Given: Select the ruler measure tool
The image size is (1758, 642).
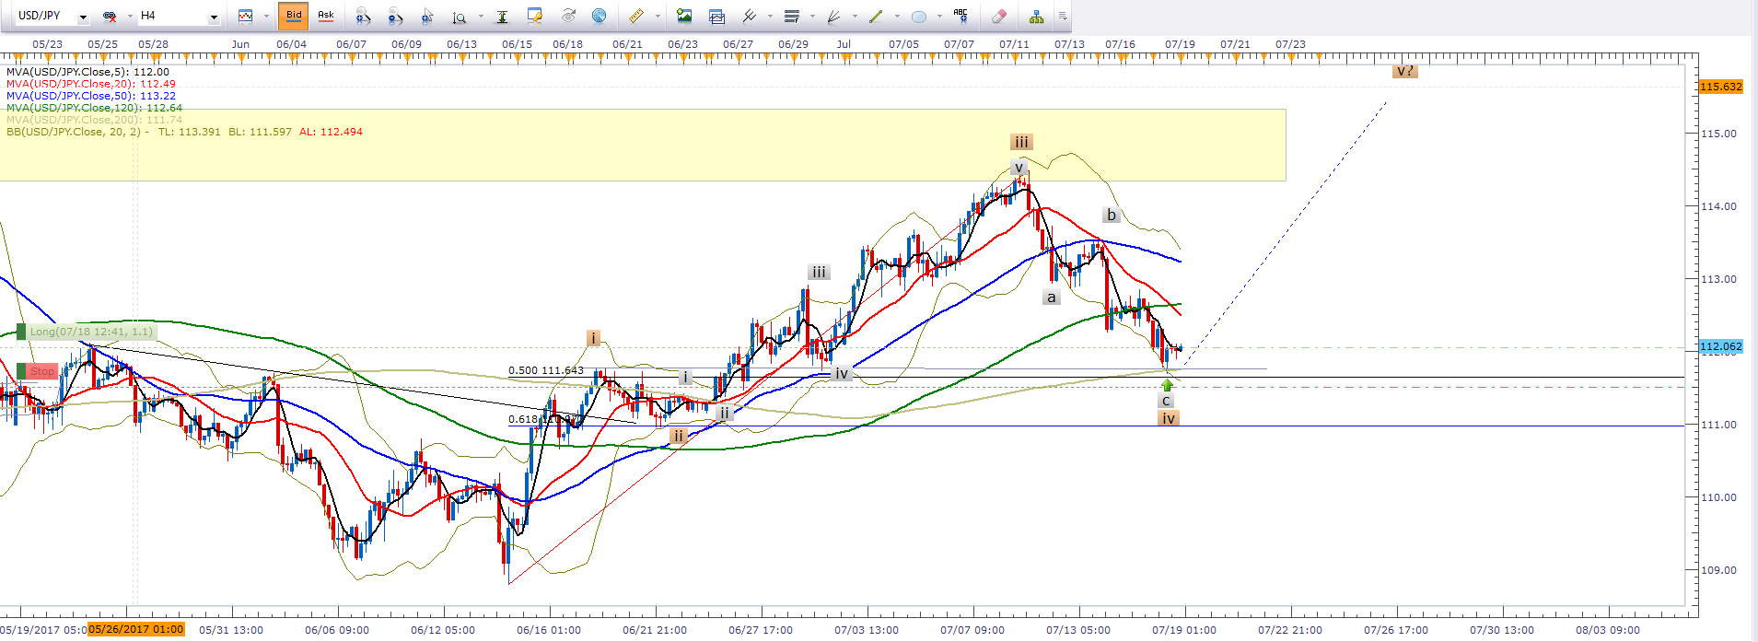Looking at the screenshot, I should point(635,16).
